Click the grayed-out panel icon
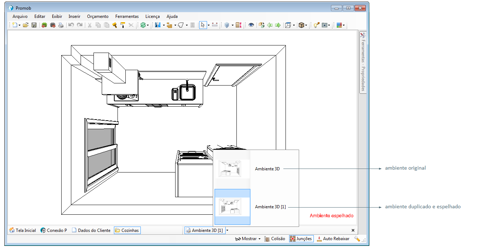Screen dimensions: 494x248 point(192,25)
